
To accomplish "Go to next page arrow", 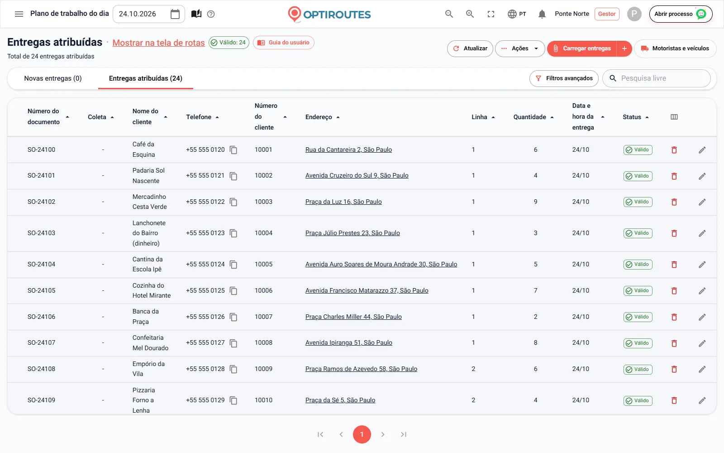I will coord(383,434).
